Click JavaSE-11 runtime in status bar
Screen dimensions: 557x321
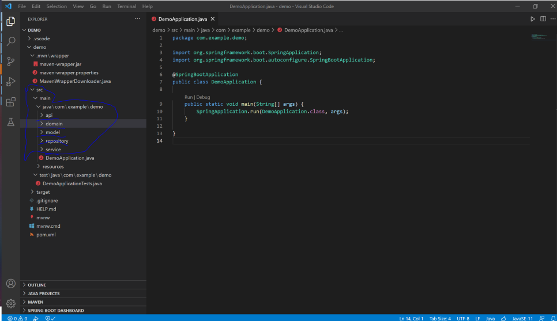click(522, 318)
